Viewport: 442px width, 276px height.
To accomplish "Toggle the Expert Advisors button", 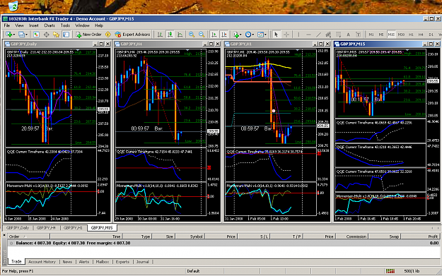I will (132, 35).
